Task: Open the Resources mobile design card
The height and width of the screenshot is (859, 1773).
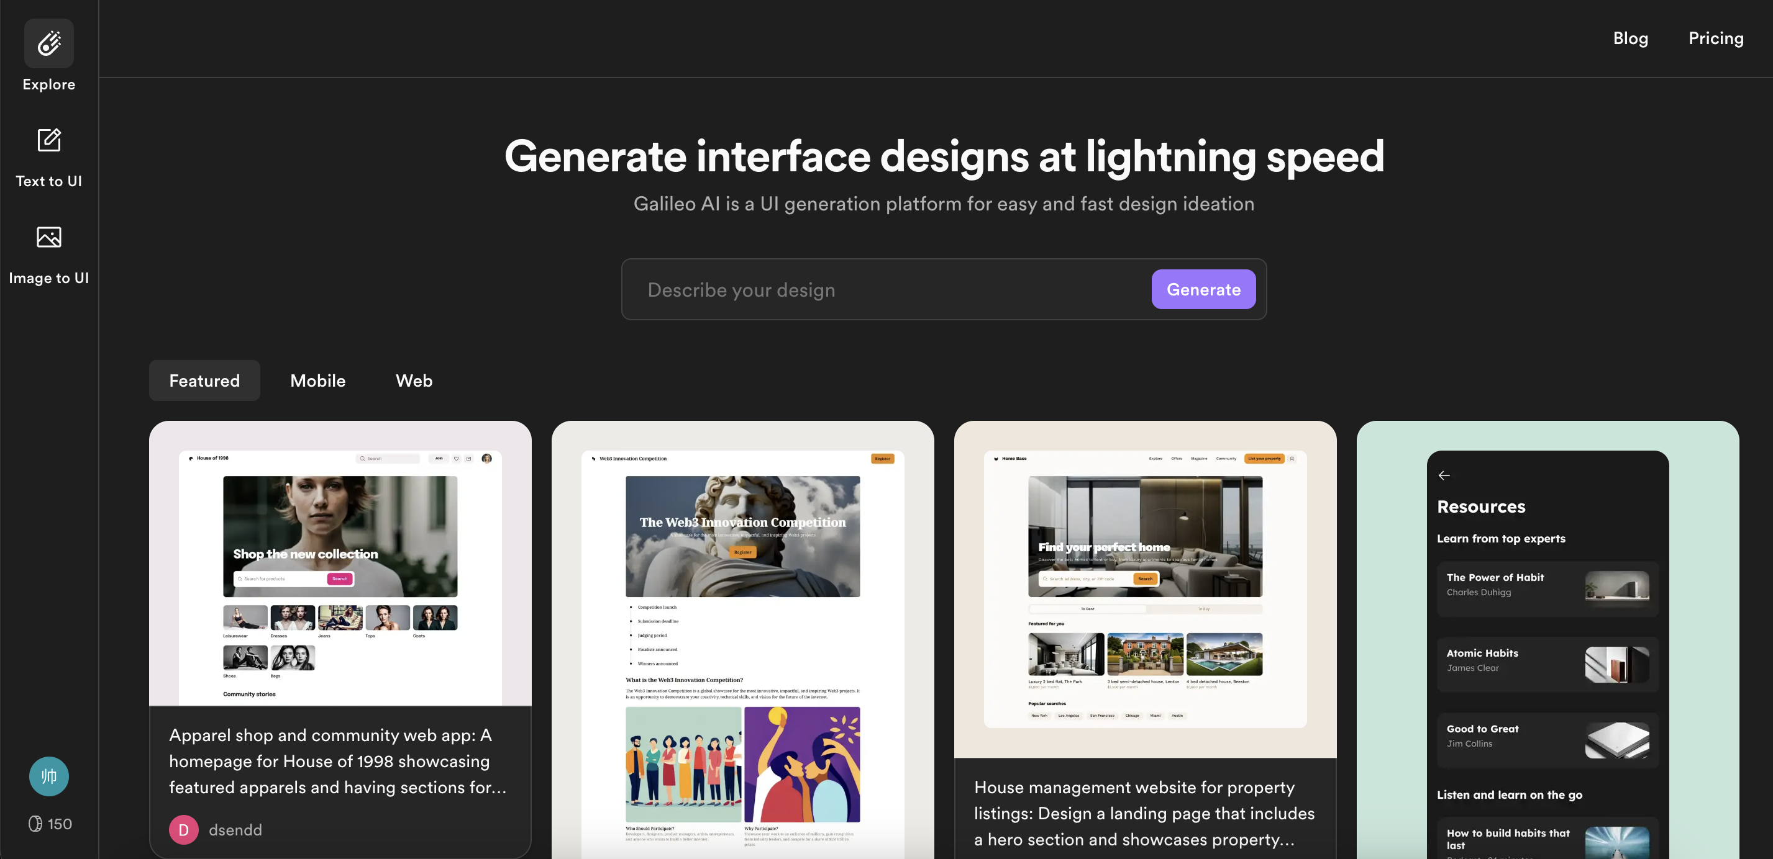Action: [x=1547, y=640]
